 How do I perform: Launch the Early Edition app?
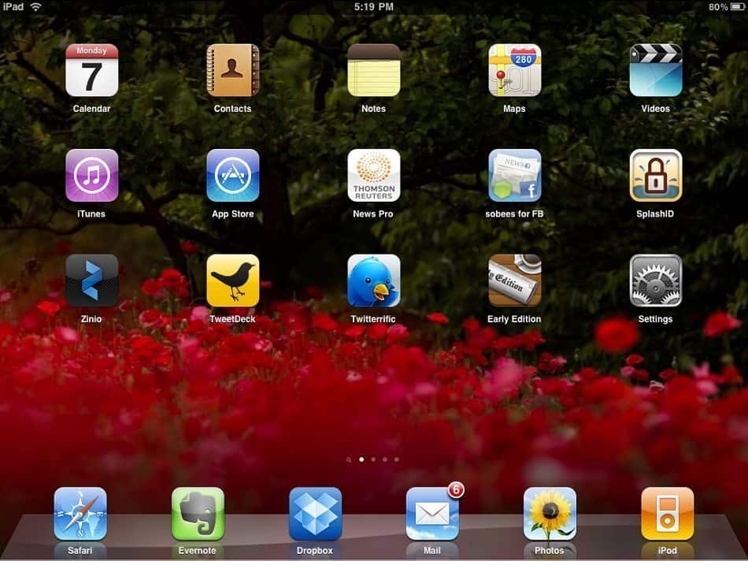(514, 280)
